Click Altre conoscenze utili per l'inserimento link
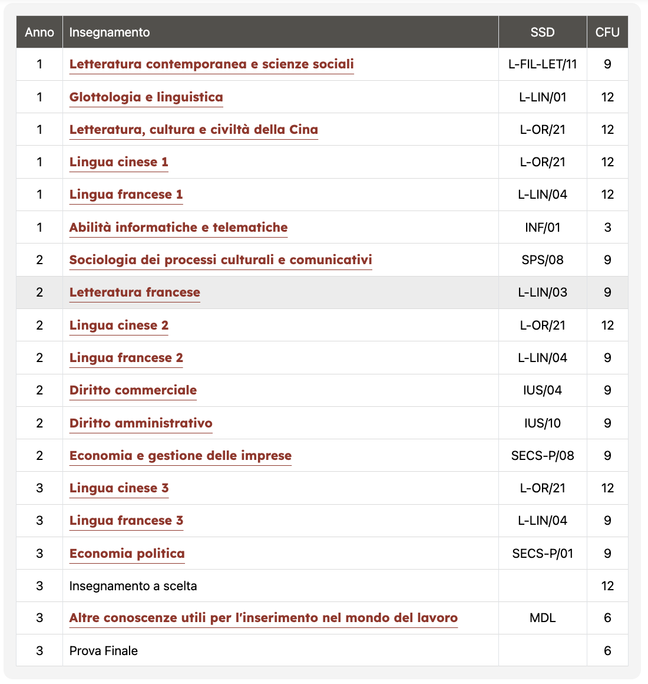The image size is (648, 684). pyautogui.click(x=263, y=618)
